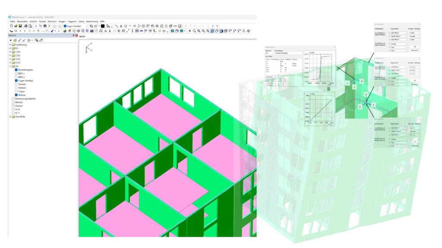Image resolution: width=442 pixels, height=248 pixels.
Task: Expand the Fundierung folder
Action: (10, 45)
